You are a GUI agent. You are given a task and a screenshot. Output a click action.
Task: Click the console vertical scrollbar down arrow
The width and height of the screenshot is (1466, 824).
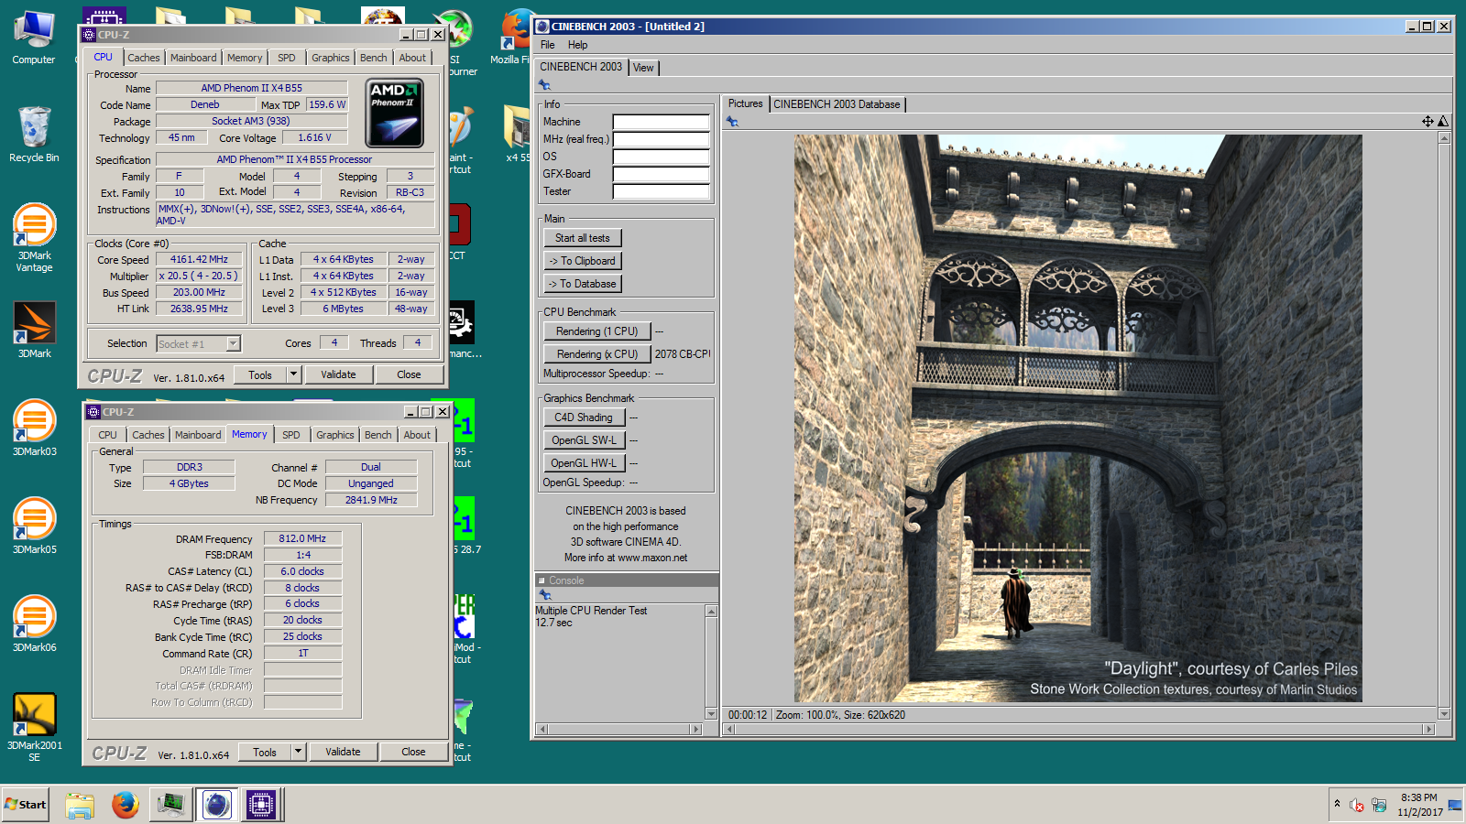(711, 714)
